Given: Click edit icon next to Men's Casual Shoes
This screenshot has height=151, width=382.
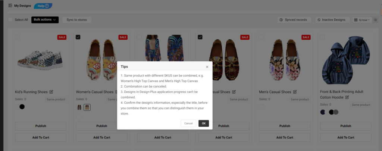Looking at the screenshot, I should tap(295, 92).
